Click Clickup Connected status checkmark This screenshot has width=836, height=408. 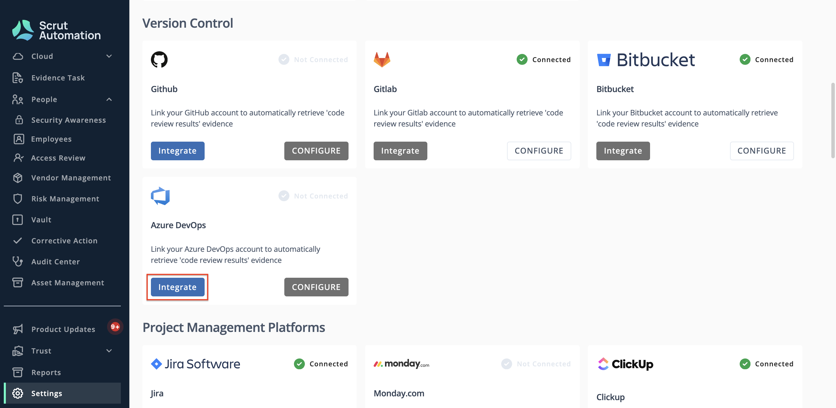click(745, 364)
